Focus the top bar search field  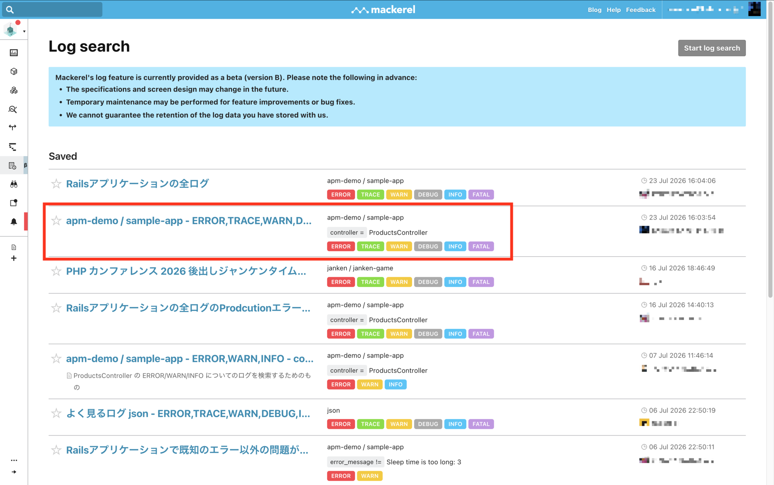tap(52, 10)
